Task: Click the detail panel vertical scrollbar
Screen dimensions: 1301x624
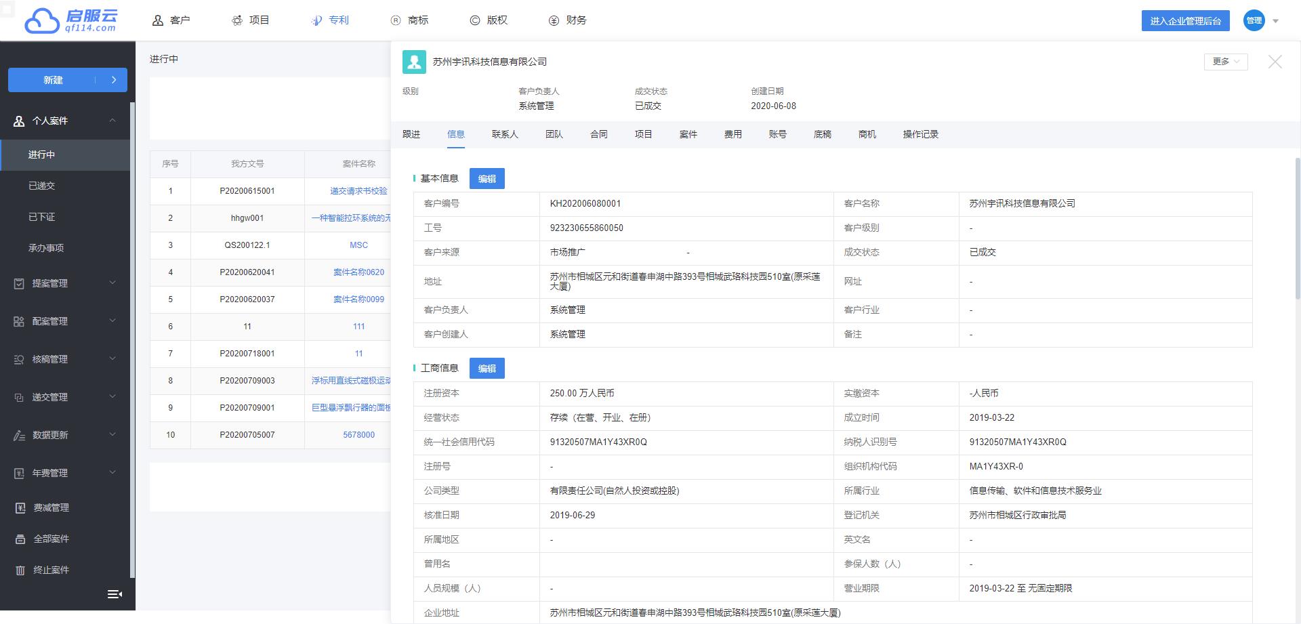Action: 1298,227
